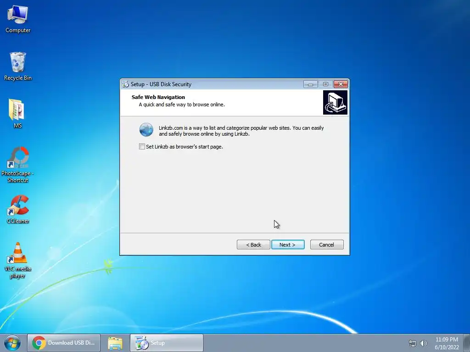Select the PhotoScape shortcut icon
Viewport: 470px width, 352px height.
[18, 165]
